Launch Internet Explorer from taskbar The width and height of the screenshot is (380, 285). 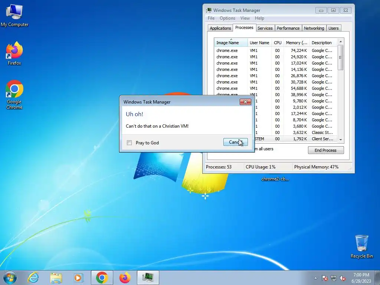coord(33,278)
